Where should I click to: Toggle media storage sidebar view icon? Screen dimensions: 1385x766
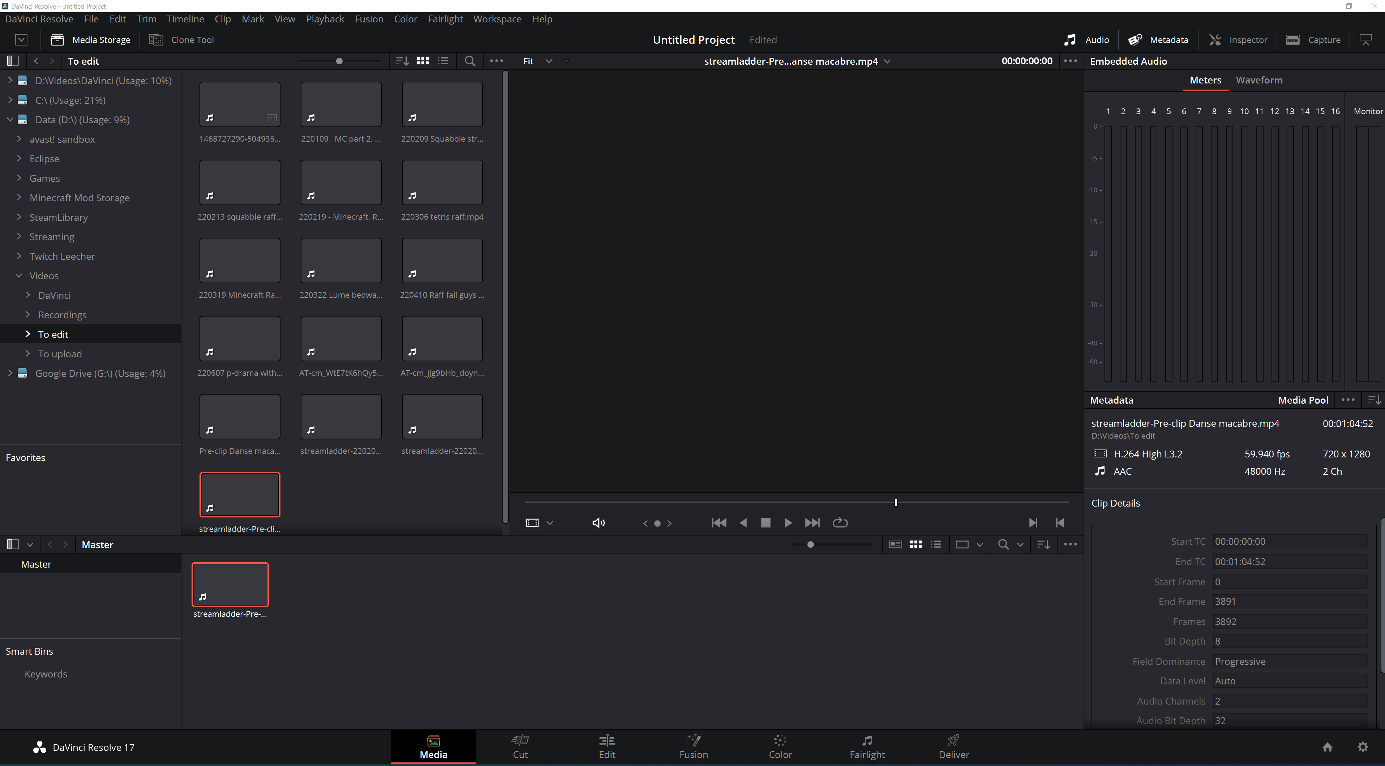point(12,61)
